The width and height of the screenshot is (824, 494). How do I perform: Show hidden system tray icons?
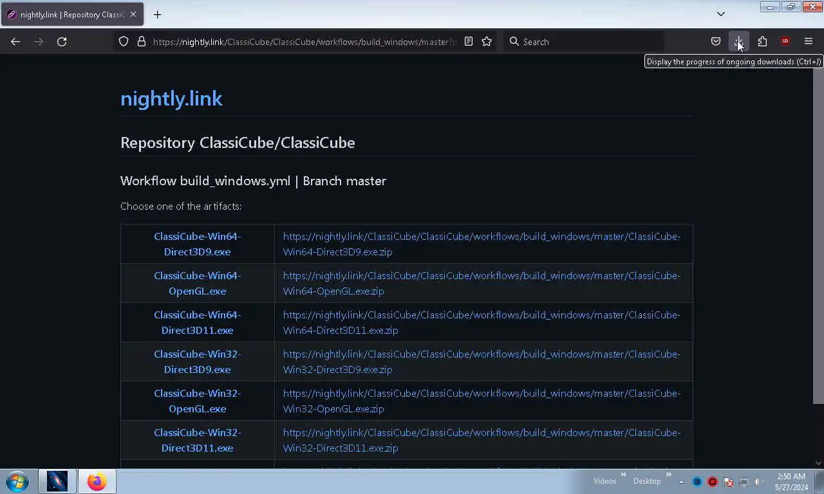682,482
